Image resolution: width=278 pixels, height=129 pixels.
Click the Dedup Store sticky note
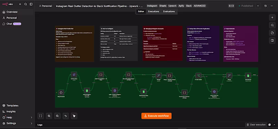click(203, 44)
